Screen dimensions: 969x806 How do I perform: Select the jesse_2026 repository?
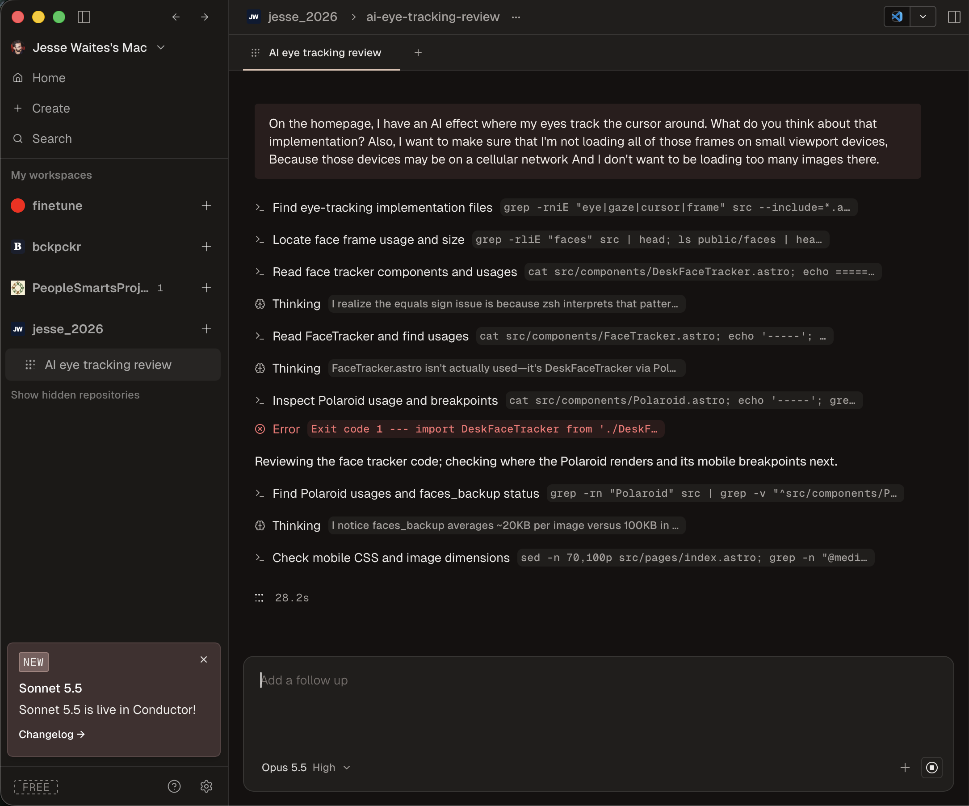coord(67,329)
